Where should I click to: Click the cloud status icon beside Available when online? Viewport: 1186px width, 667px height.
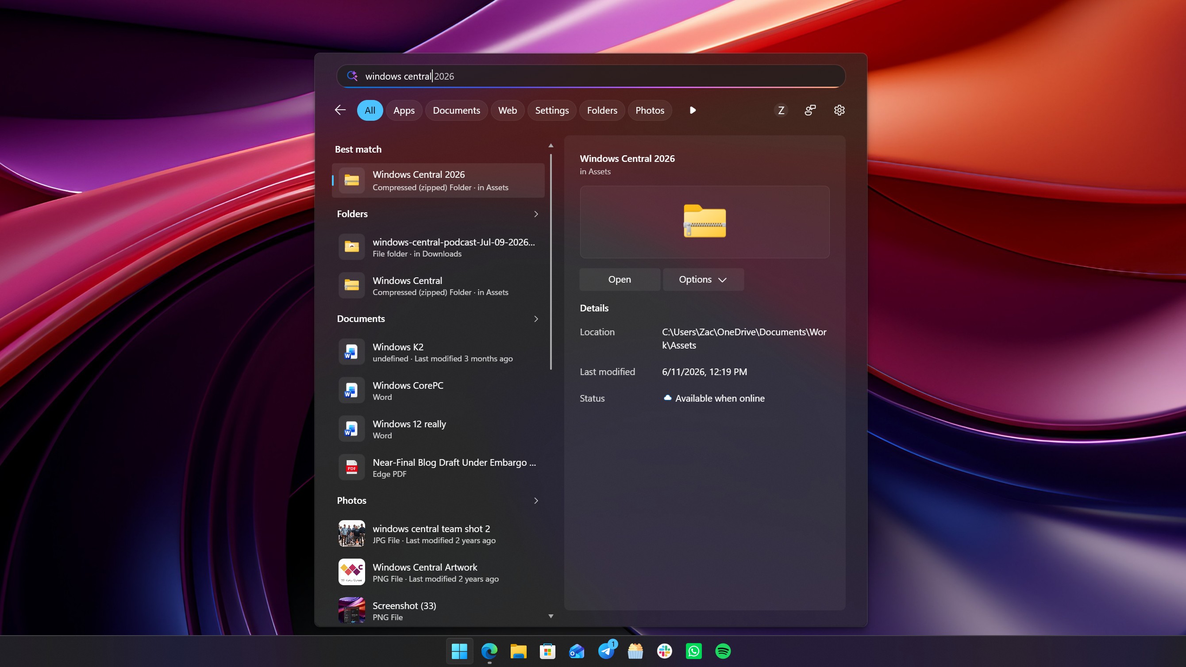[667, 398]
